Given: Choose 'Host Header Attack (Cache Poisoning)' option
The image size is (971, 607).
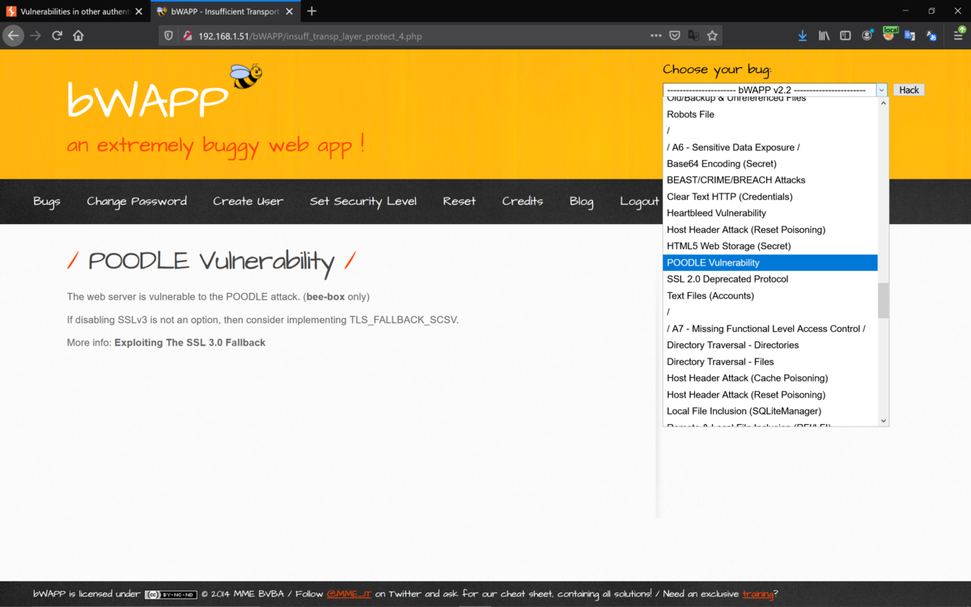Looking at the screenshot, I should point(770,378).
